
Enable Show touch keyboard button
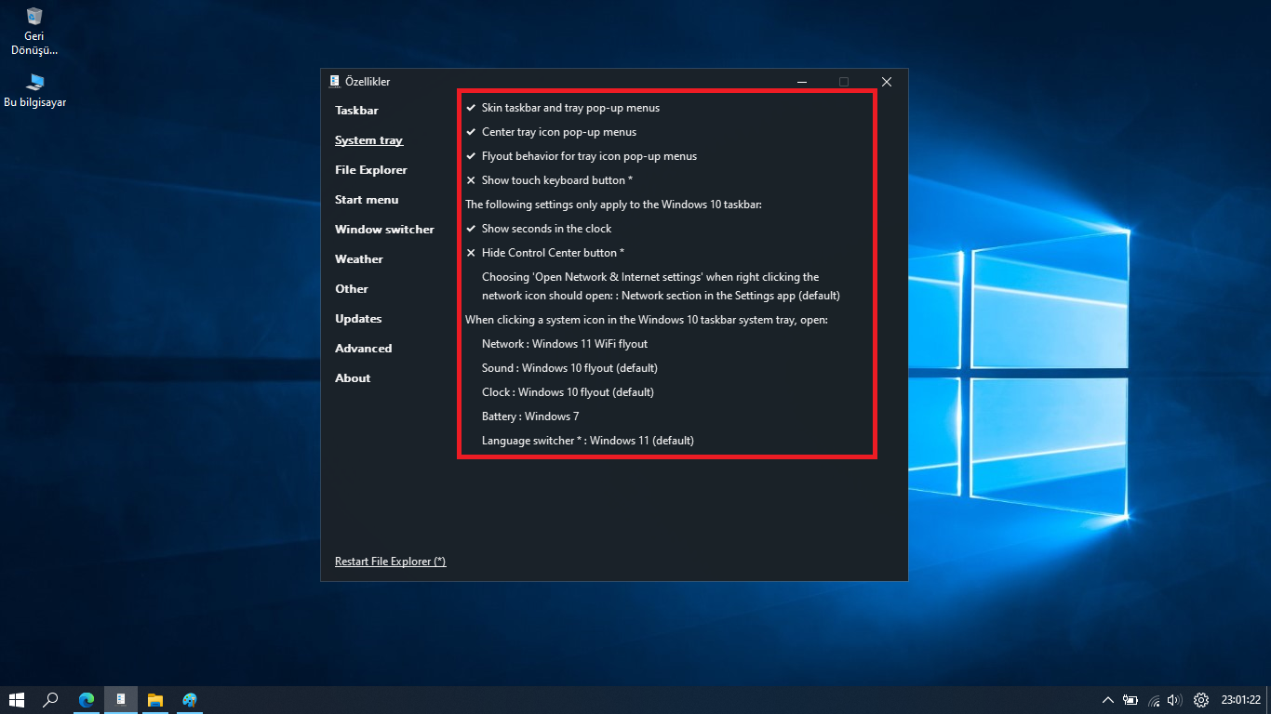[x=550, y=180]
